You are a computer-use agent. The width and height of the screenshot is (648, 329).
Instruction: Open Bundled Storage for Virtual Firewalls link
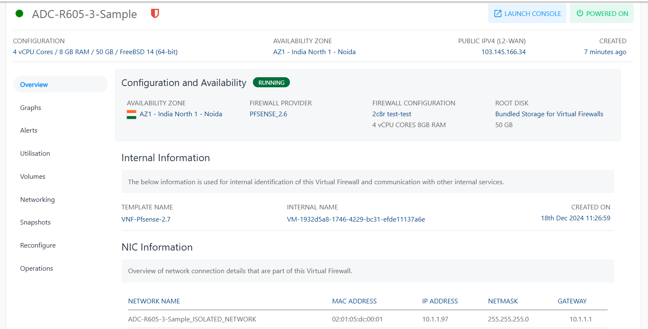[x=549, y=113]
